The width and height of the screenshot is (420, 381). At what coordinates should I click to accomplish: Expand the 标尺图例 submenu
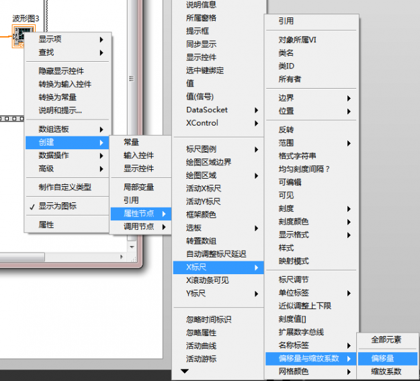pyautogui.click(x=219, y=149)
